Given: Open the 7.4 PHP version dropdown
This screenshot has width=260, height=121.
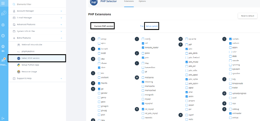Looking at the screenshot, I should 142,26.
